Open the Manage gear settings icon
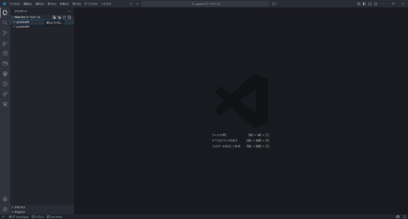Screen dimensions: 408x219 5,209
